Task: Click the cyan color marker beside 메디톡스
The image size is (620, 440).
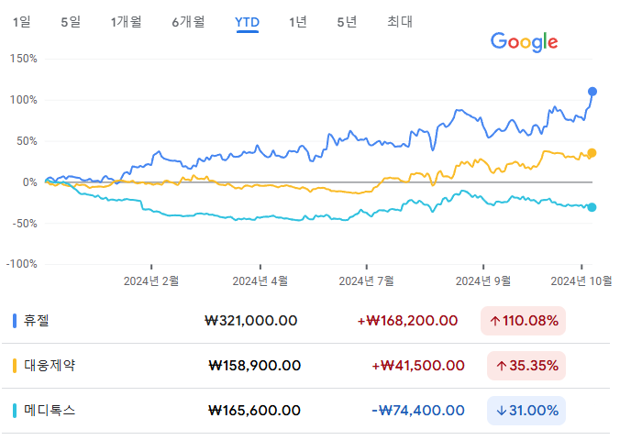Action: coord(15,411)
